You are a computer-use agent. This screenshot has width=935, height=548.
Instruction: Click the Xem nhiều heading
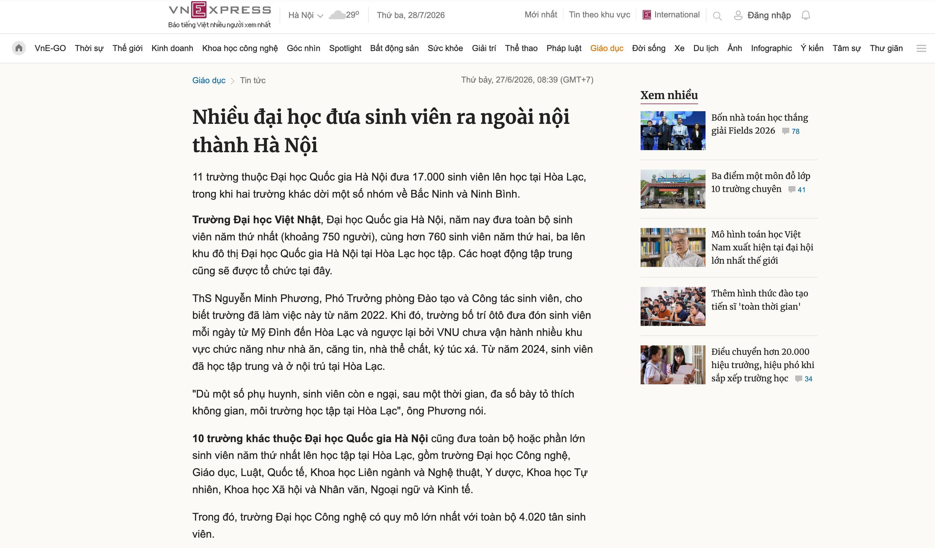coord(669,95)
